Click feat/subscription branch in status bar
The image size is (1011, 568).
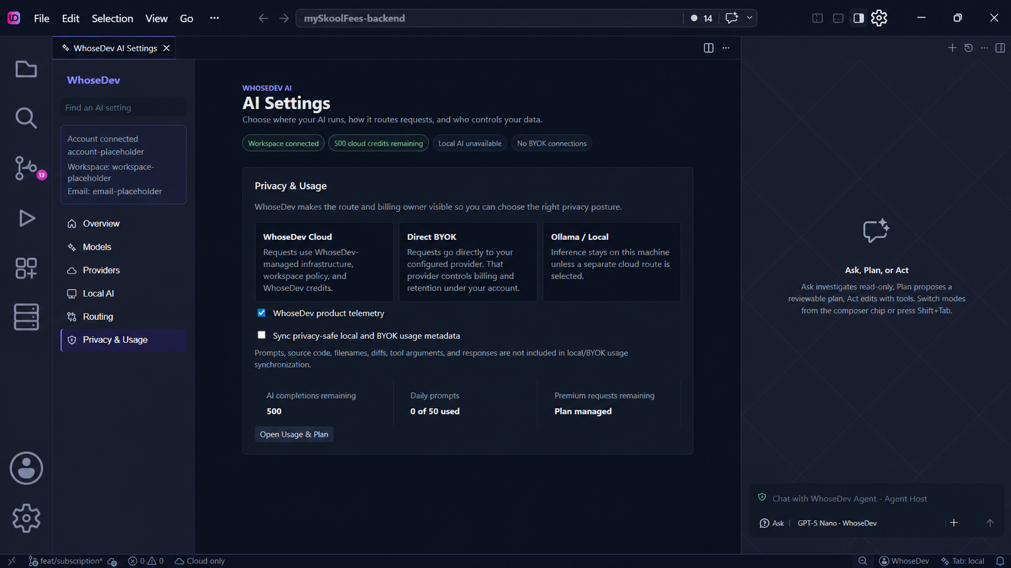[65, 561]
